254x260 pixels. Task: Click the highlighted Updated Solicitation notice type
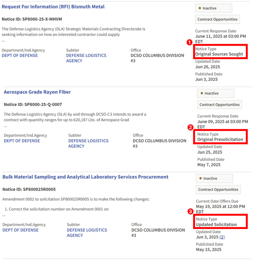(x=217, y=224)
